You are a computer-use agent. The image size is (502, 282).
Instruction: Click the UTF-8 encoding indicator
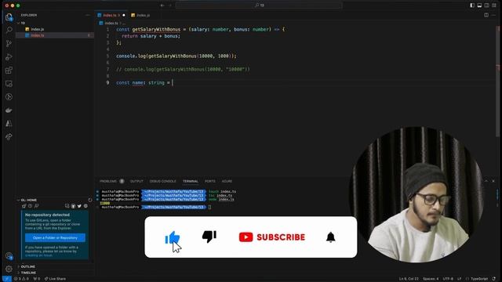(x=448, y=279)
